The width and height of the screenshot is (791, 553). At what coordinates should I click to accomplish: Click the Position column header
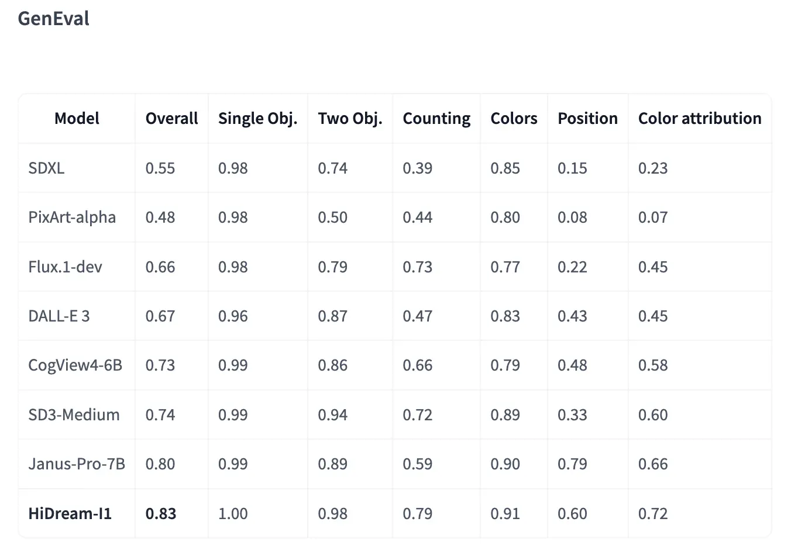[587, 119]
